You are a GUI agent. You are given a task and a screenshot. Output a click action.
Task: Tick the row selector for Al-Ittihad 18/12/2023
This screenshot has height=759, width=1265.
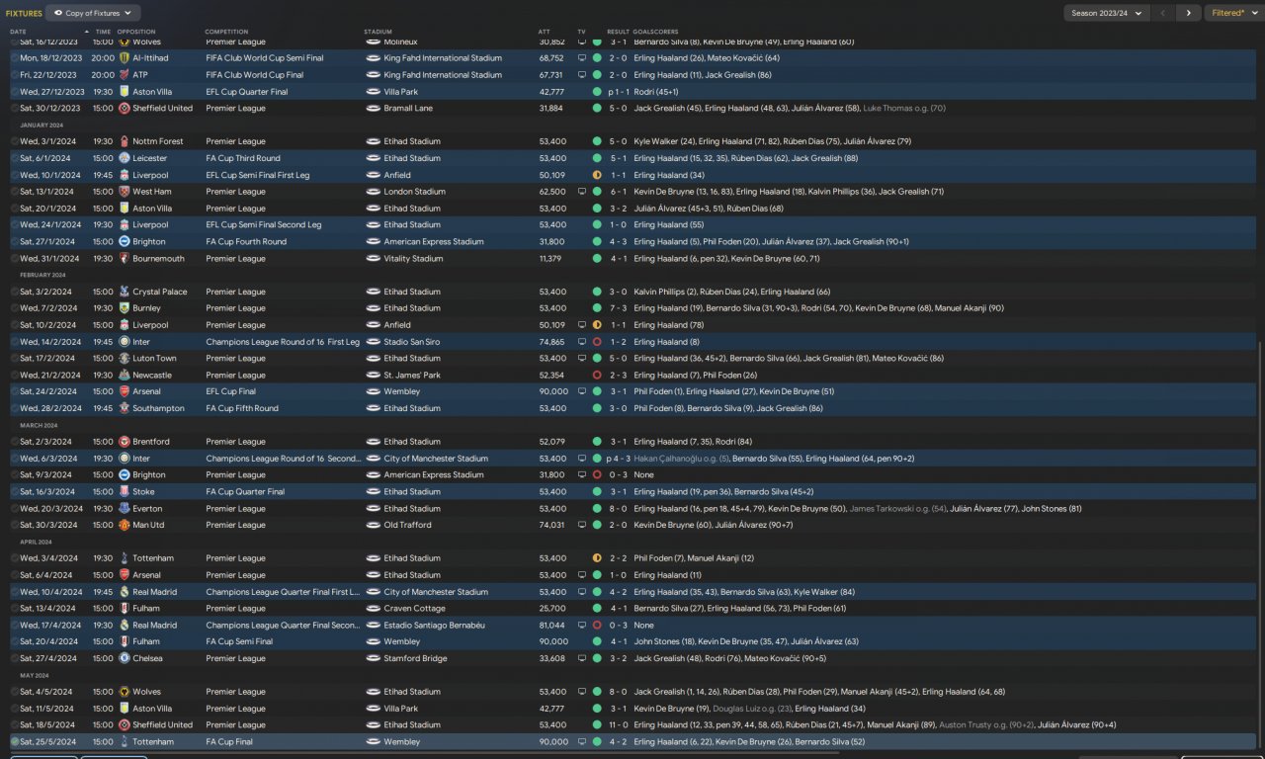point(15,58)
